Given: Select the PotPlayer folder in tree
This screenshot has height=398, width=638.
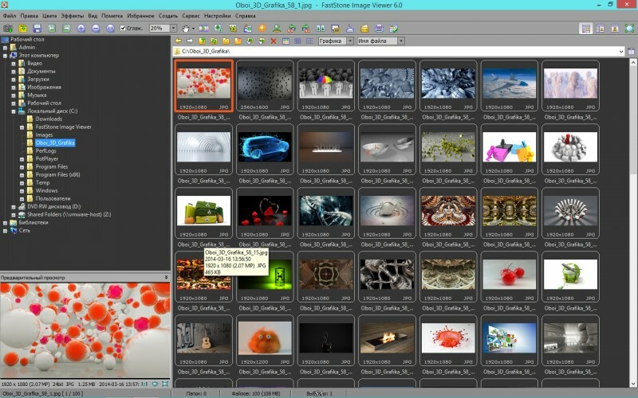Looking at the screenshot, I should tap(48, 159).
